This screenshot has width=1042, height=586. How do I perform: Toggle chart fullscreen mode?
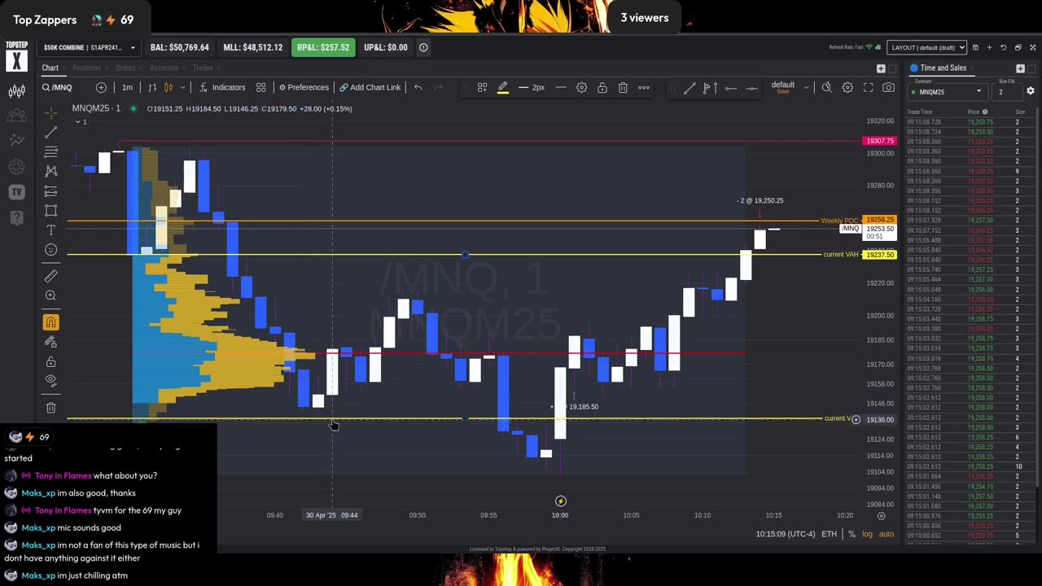868,87
